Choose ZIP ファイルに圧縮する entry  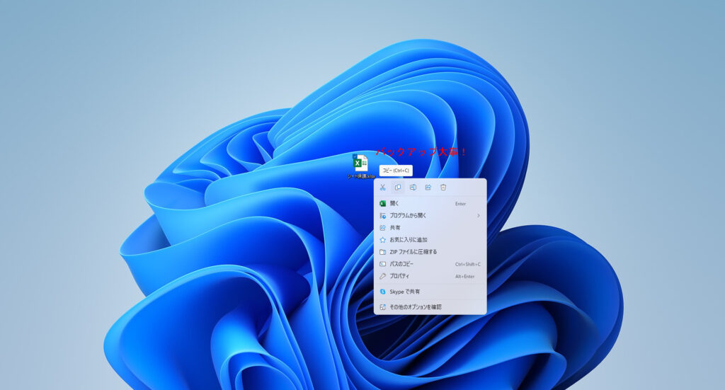[x=430, y=252]
